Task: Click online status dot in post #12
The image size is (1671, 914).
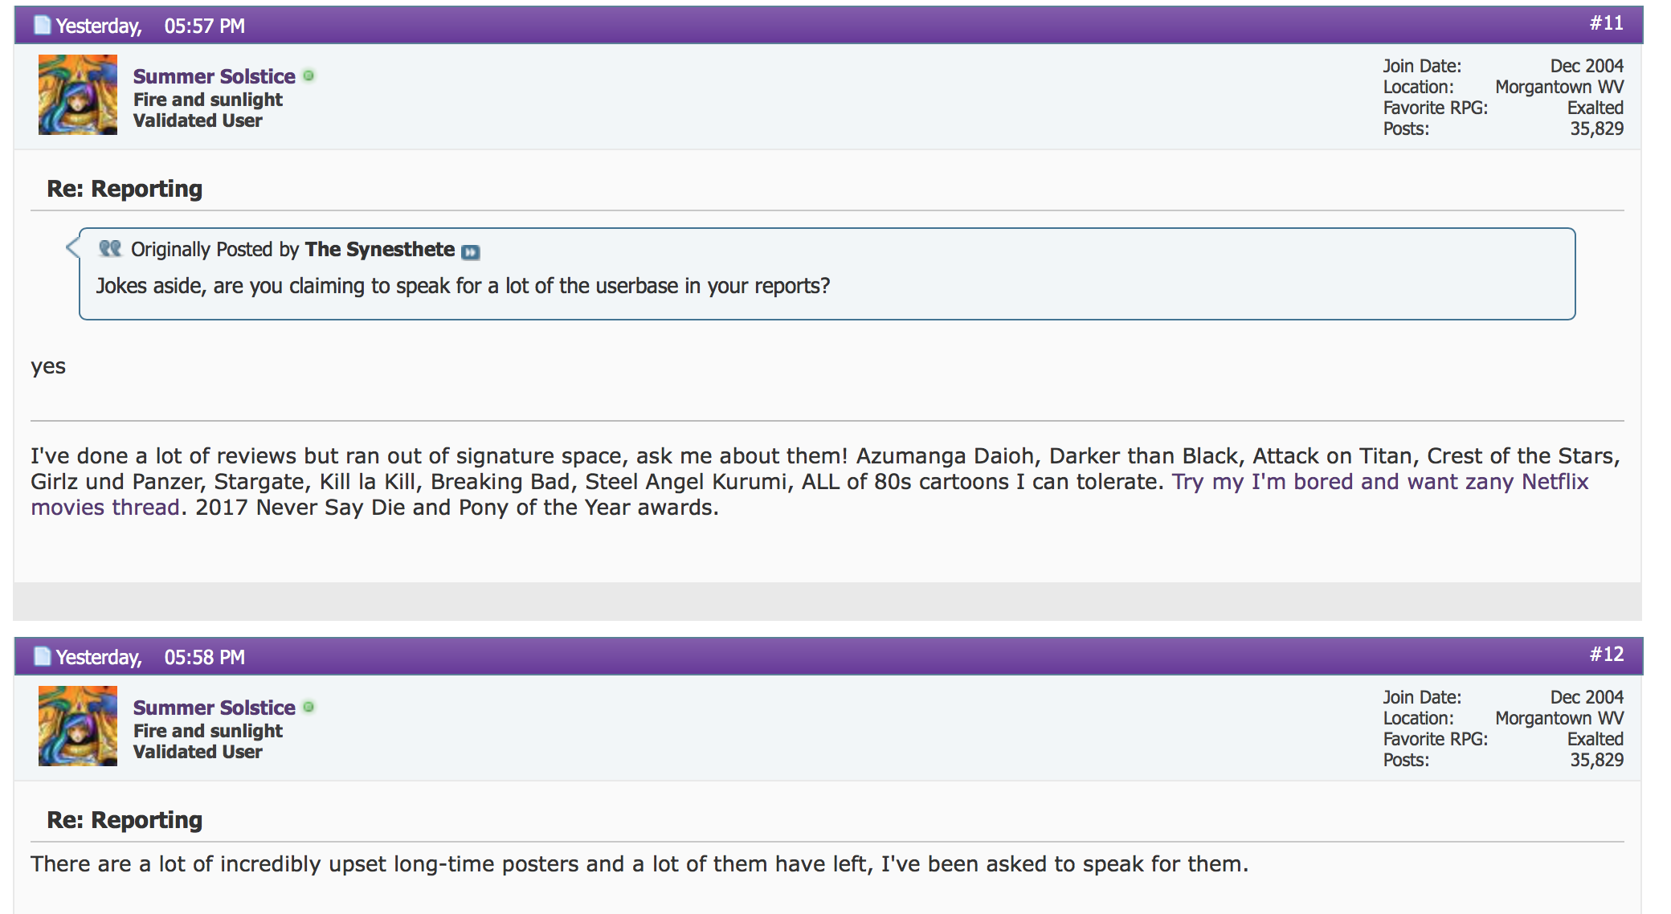Action: [x=308, y=708]
